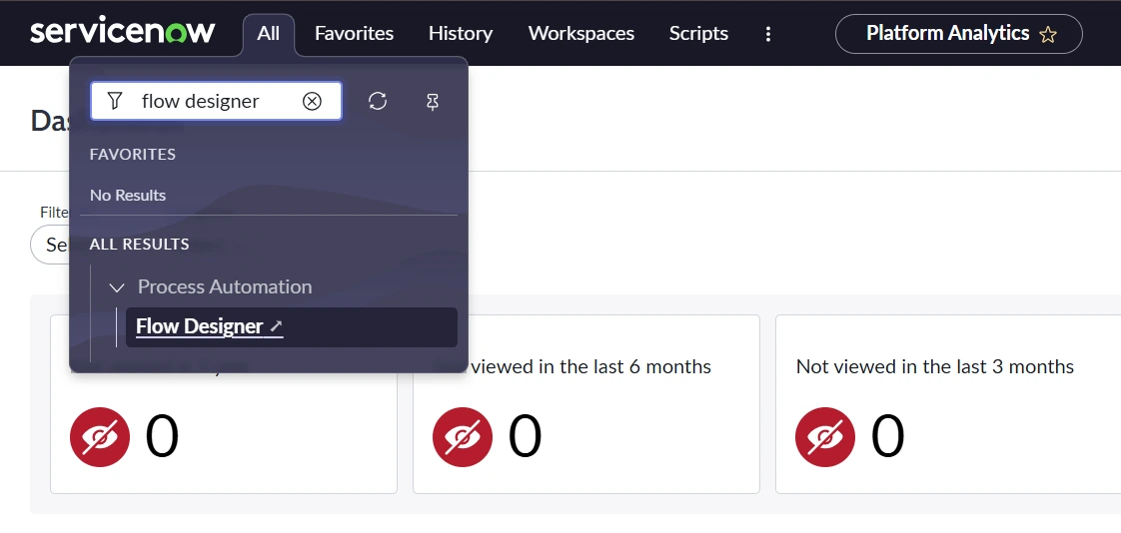Refresh the navigation menu results
This screenshot has height=533, width=1121.
click(x=378, y=102)
